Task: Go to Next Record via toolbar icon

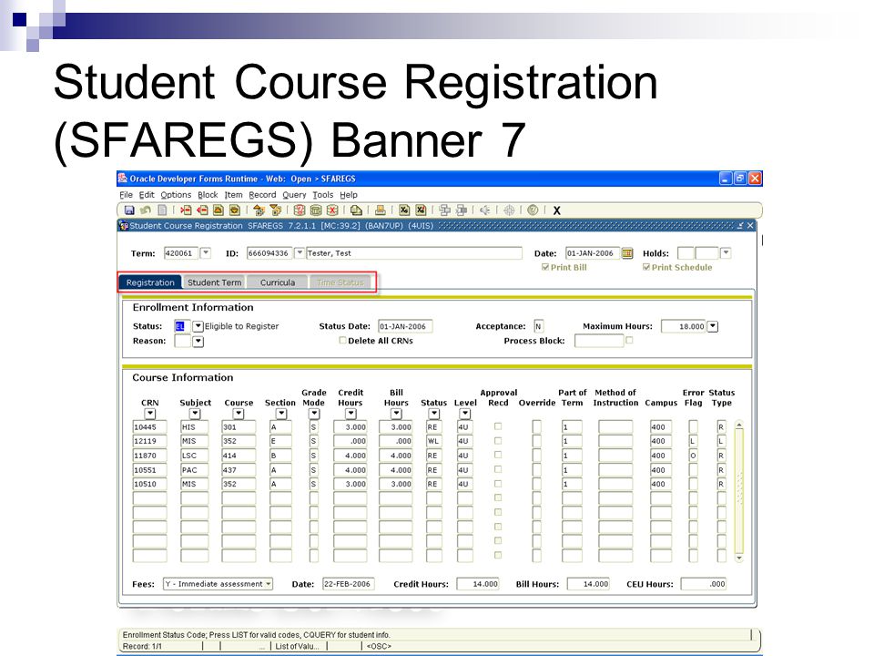Action: tap(235, 210)
